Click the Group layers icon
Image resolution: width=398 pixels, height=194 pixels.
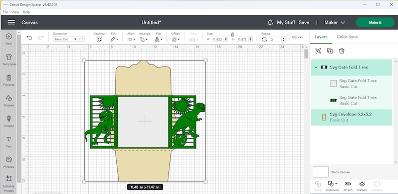tap(318, 51)
